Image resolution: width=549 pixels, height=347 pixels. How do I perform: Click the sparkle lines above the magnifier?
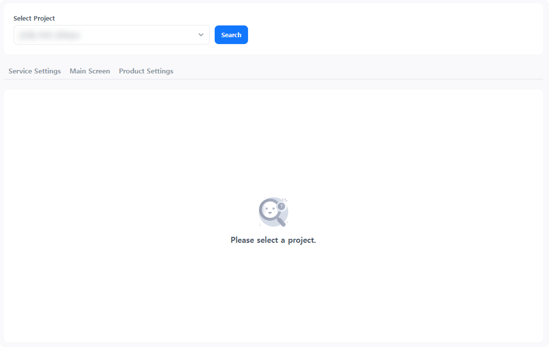coord(285,200)
